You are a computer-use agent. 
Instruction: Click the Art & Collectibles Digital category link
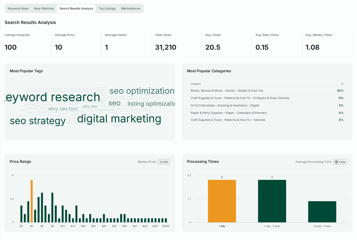224,105
